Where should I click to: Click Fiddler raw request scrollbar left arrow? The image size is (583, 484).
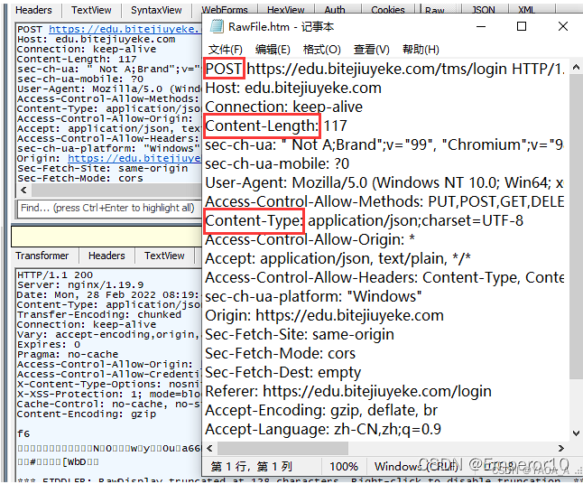point(23,191)
